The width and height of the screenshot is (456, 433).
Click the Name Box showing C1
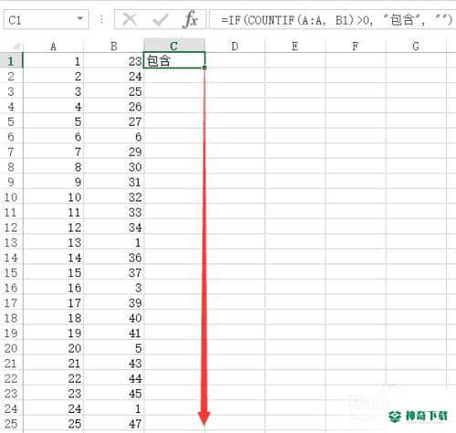[47, 20]
